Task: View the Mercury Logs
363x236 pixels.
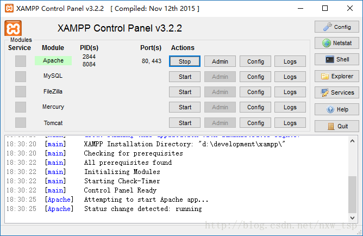Action: coord(290,107)
